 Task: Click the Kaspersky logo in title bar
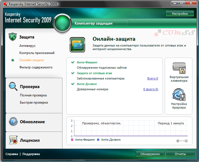click(x=5, y=4)
